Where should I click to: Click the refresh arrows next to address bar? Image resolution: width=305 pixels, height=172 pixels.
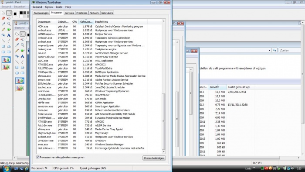coord(274,50)
